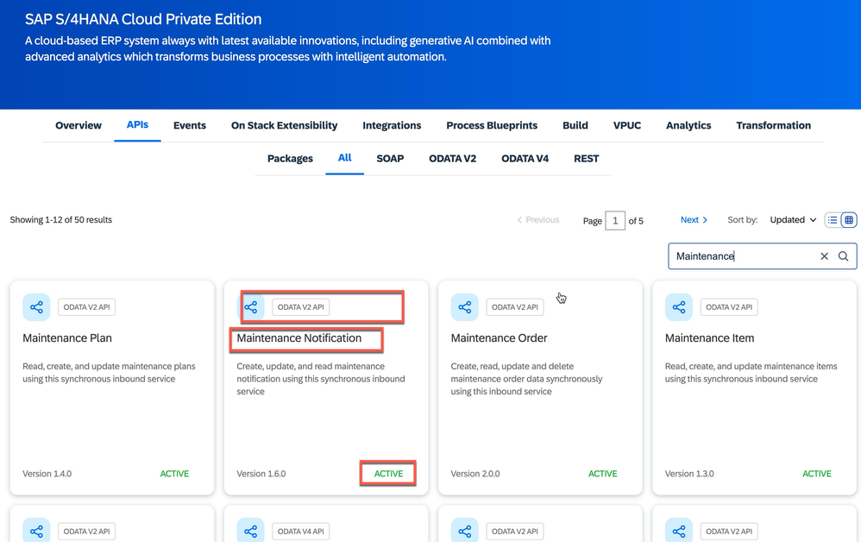Click the share icon on Maintenance Notification card
This screenshot has height=542, width=861.
click(x=250, y=306)
